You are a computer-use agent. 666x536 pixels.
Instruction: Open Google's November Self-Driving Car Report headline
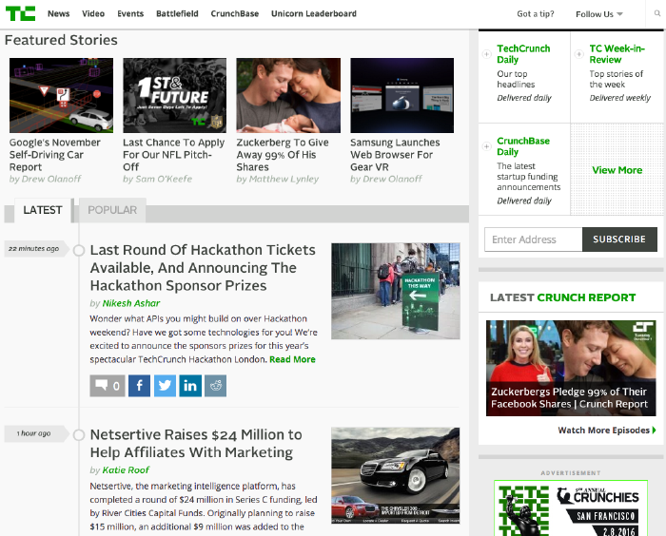(x=55, y=155)
